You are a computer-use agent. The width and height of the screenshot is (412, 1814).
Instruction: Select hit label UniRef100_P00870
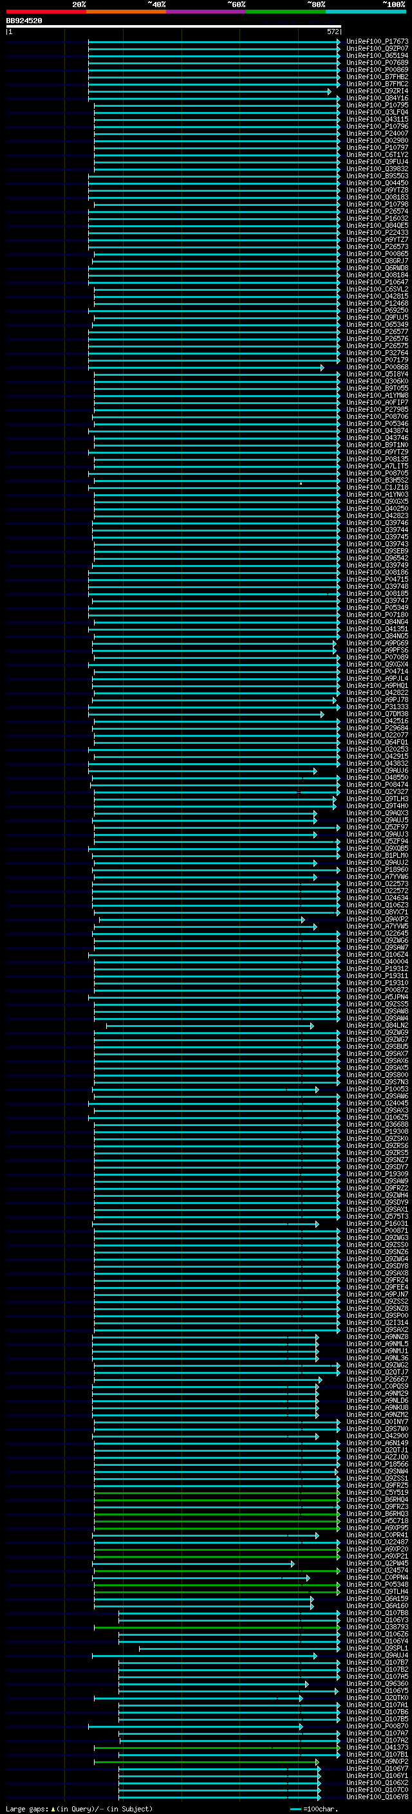coord(377,1726)
